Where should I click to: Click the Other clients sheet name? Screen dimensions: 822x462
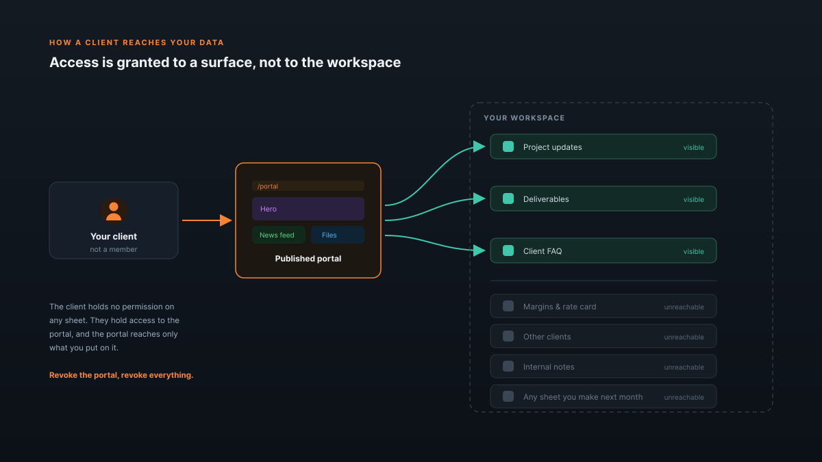(547, 337)
